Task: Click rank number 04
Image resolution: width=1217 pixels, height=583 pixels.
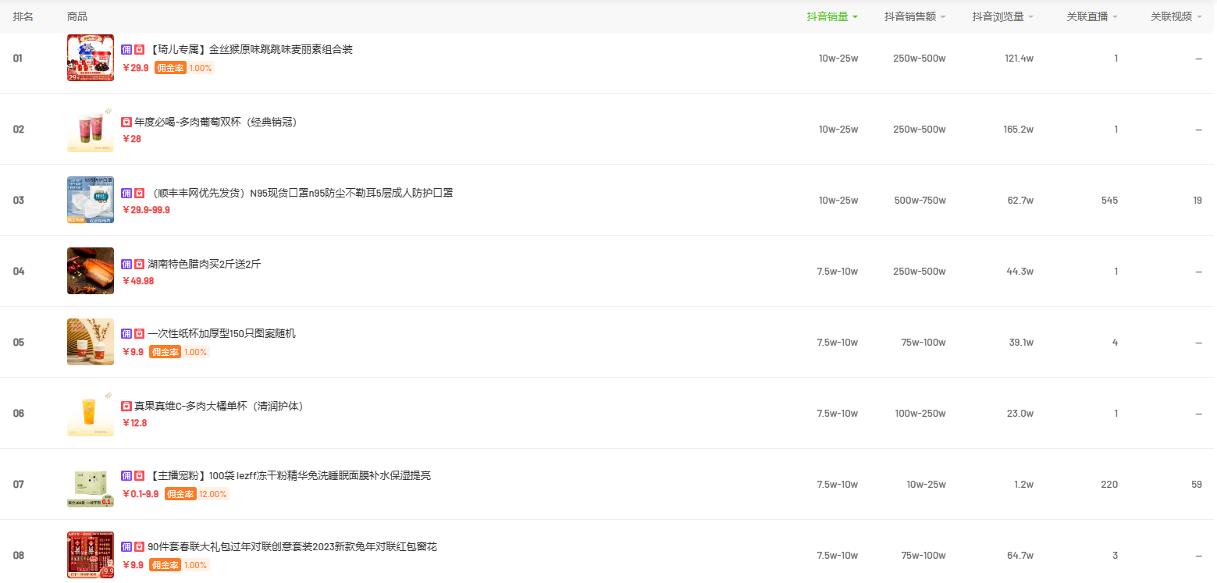Action: pos(19,272)
